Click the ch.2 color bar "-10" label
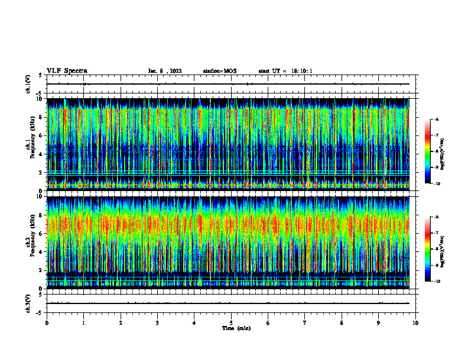 pos(437,282)
